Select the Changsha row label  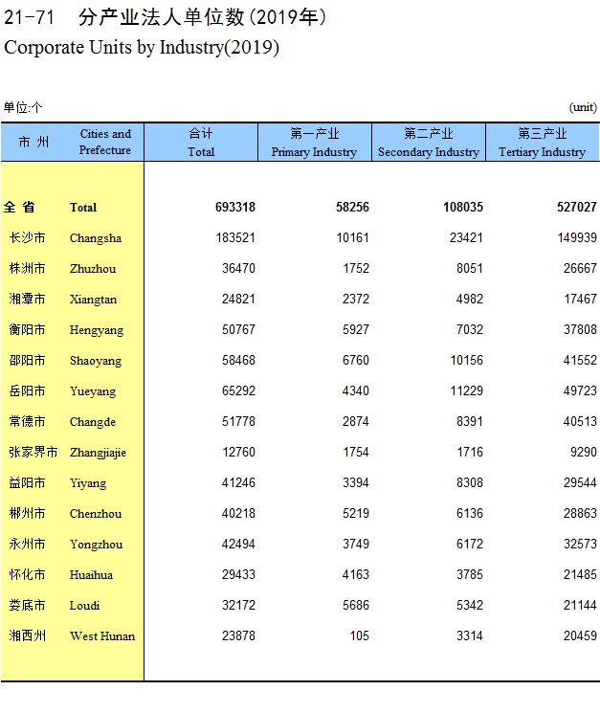pos(96,238)
